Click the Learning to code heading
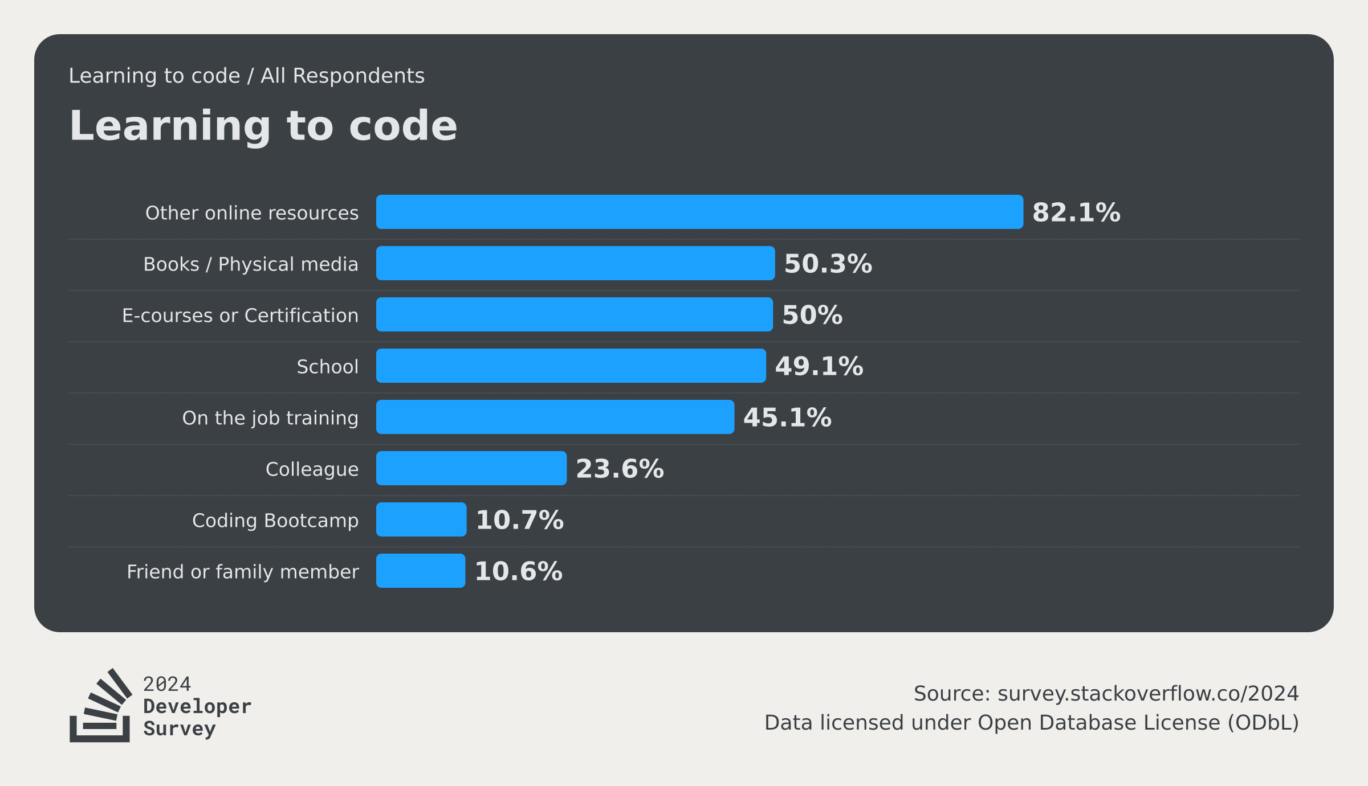 click(x=263, y=126)
